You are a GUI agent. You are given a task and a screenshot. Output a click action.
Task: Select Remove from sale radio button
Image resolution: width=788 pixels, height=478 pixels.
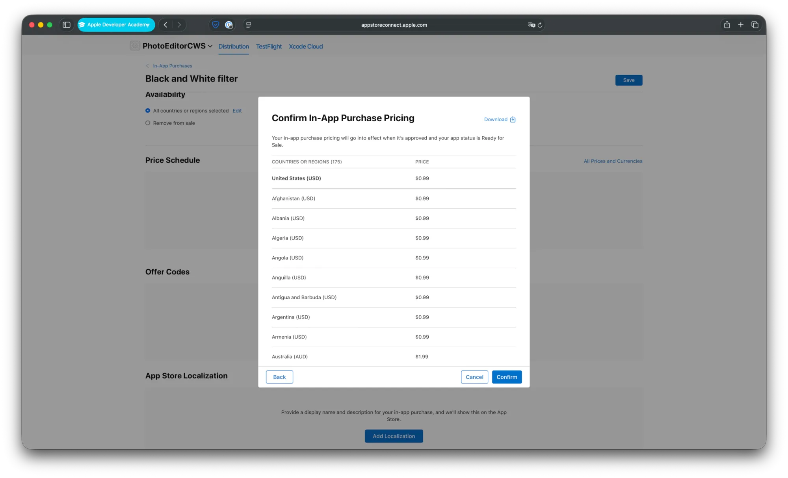148,123
